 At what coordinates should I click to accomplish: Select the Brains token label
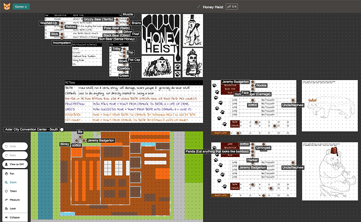pyautogui.click(x=136, y=23)
